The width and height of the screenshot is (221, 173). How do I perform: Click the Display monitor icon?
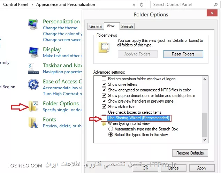(x=33, y=52)
